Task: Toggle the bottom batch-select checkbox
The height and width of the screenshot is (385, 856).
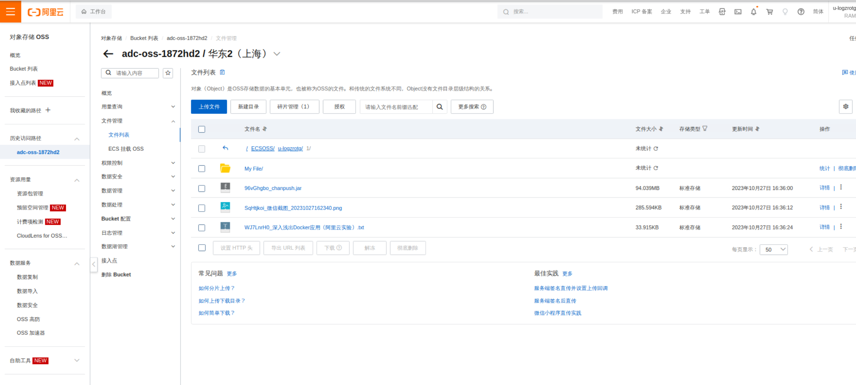Action: pos(202,248)
